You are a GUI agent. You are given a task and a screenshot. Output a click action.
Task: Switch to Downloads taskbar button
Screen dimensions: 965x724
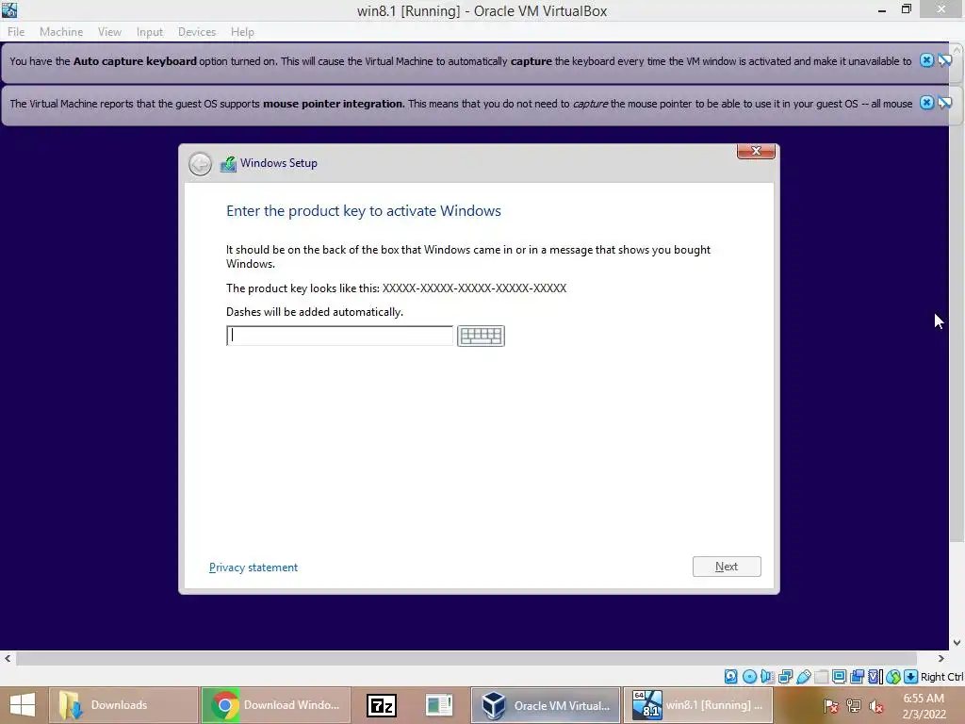123,705
